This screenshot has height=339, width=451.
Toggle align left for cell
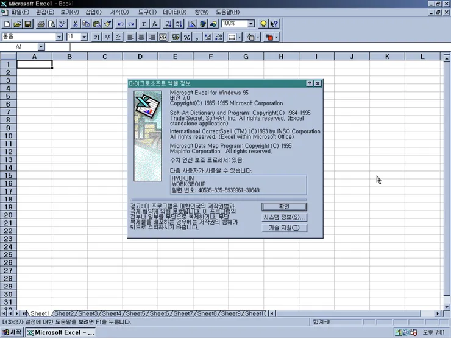pos(131,37)
